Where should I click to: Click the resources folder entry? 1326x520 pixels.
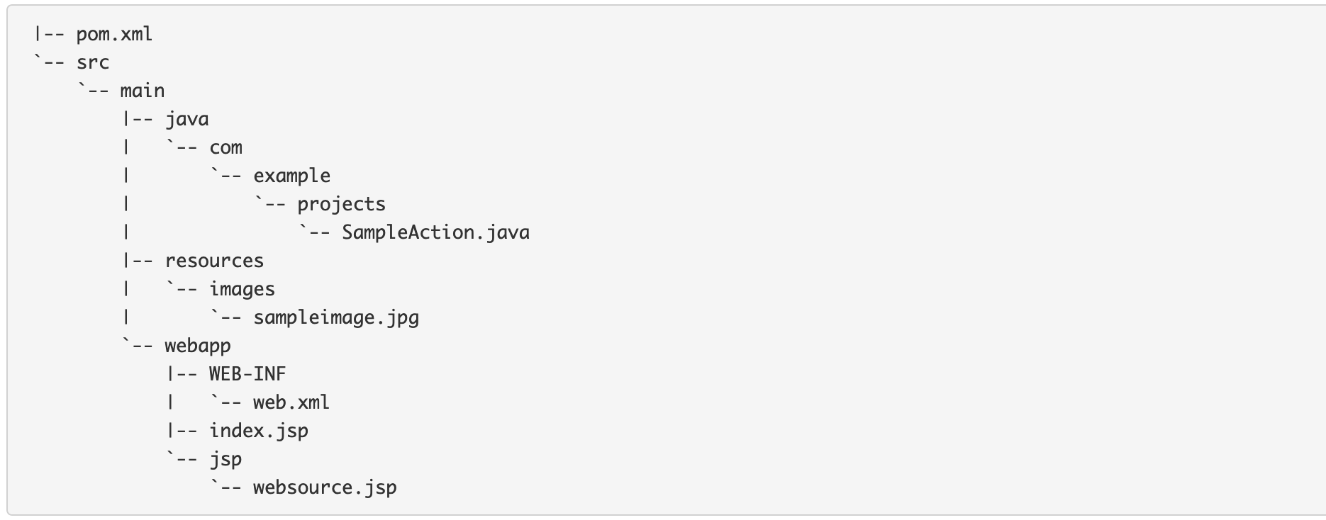214,261
